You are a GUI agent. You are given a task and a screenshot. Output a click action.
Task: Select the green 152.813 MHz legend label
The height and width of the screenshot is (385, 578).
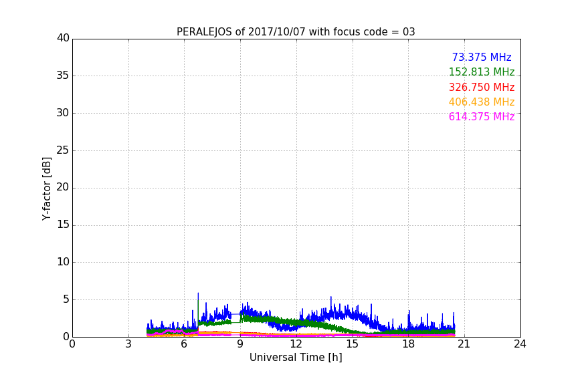[482, 72]
